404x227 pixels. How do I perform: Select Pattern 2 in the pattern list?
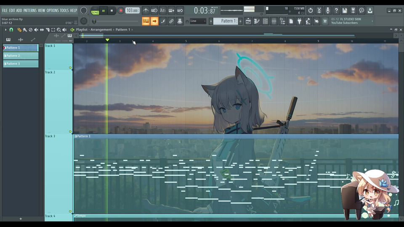click(21, 55)
